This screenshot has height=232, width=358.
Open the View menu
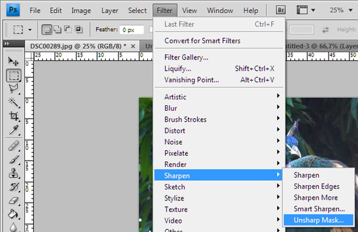189,11
